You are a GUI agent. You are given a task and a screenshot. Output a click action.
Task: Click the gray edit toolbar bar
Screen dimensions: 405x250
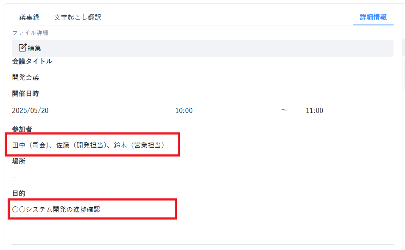click(203, 48)
